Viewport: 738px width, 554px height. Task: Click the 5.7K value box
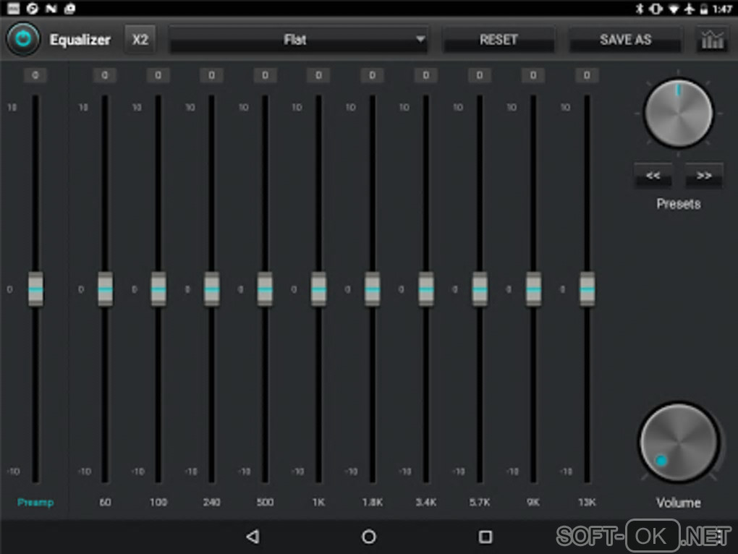480,75
